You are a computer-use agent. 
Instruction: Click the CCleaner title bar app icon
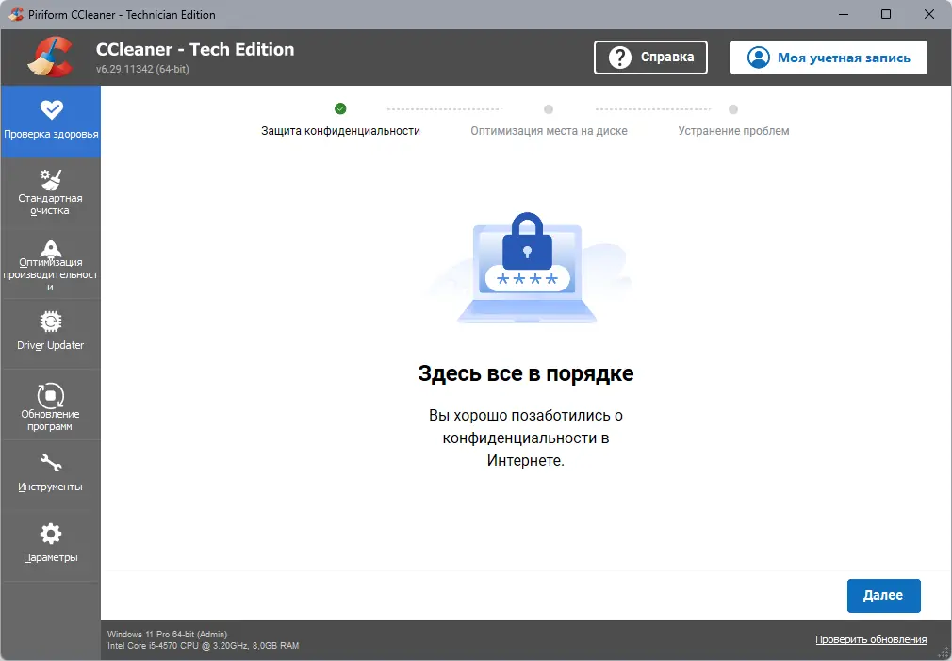[x=16, y=14]
